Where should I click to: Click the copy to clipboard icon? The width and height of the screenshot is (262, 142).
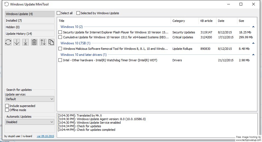coord(51,42)
